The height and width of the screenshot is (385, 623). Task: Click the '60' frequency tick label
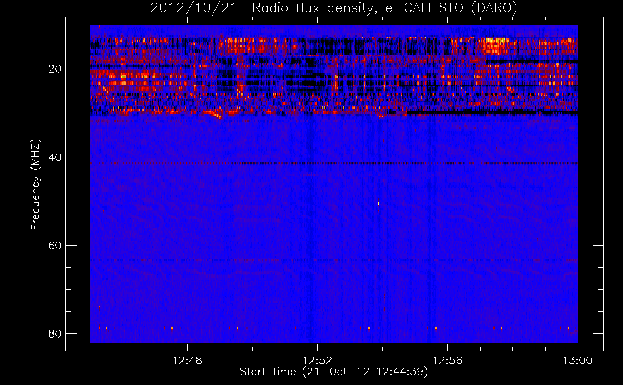55,245
